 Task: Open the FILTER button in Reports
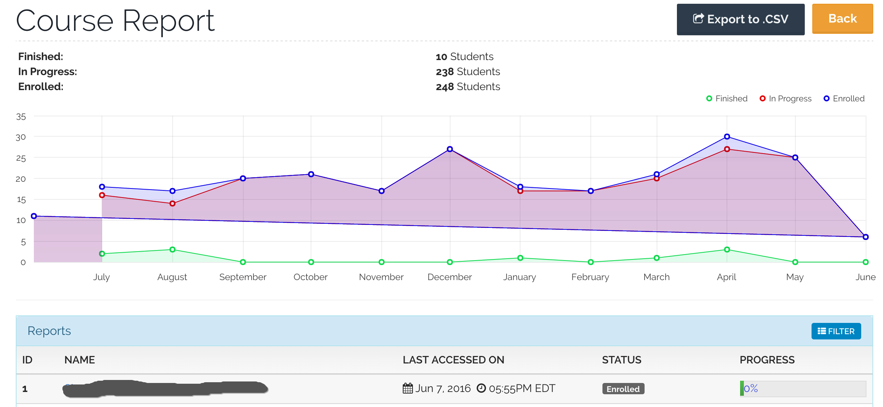tap(836, 331)
